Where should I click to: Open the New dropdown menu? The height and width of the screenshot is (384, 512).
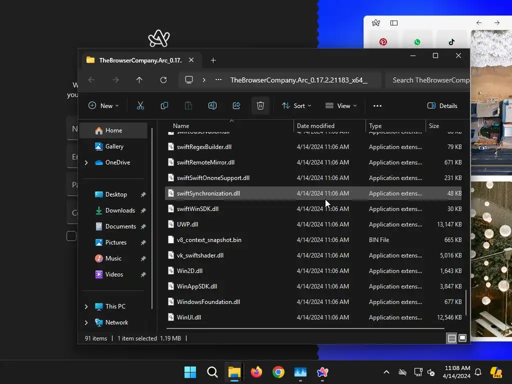103,106
